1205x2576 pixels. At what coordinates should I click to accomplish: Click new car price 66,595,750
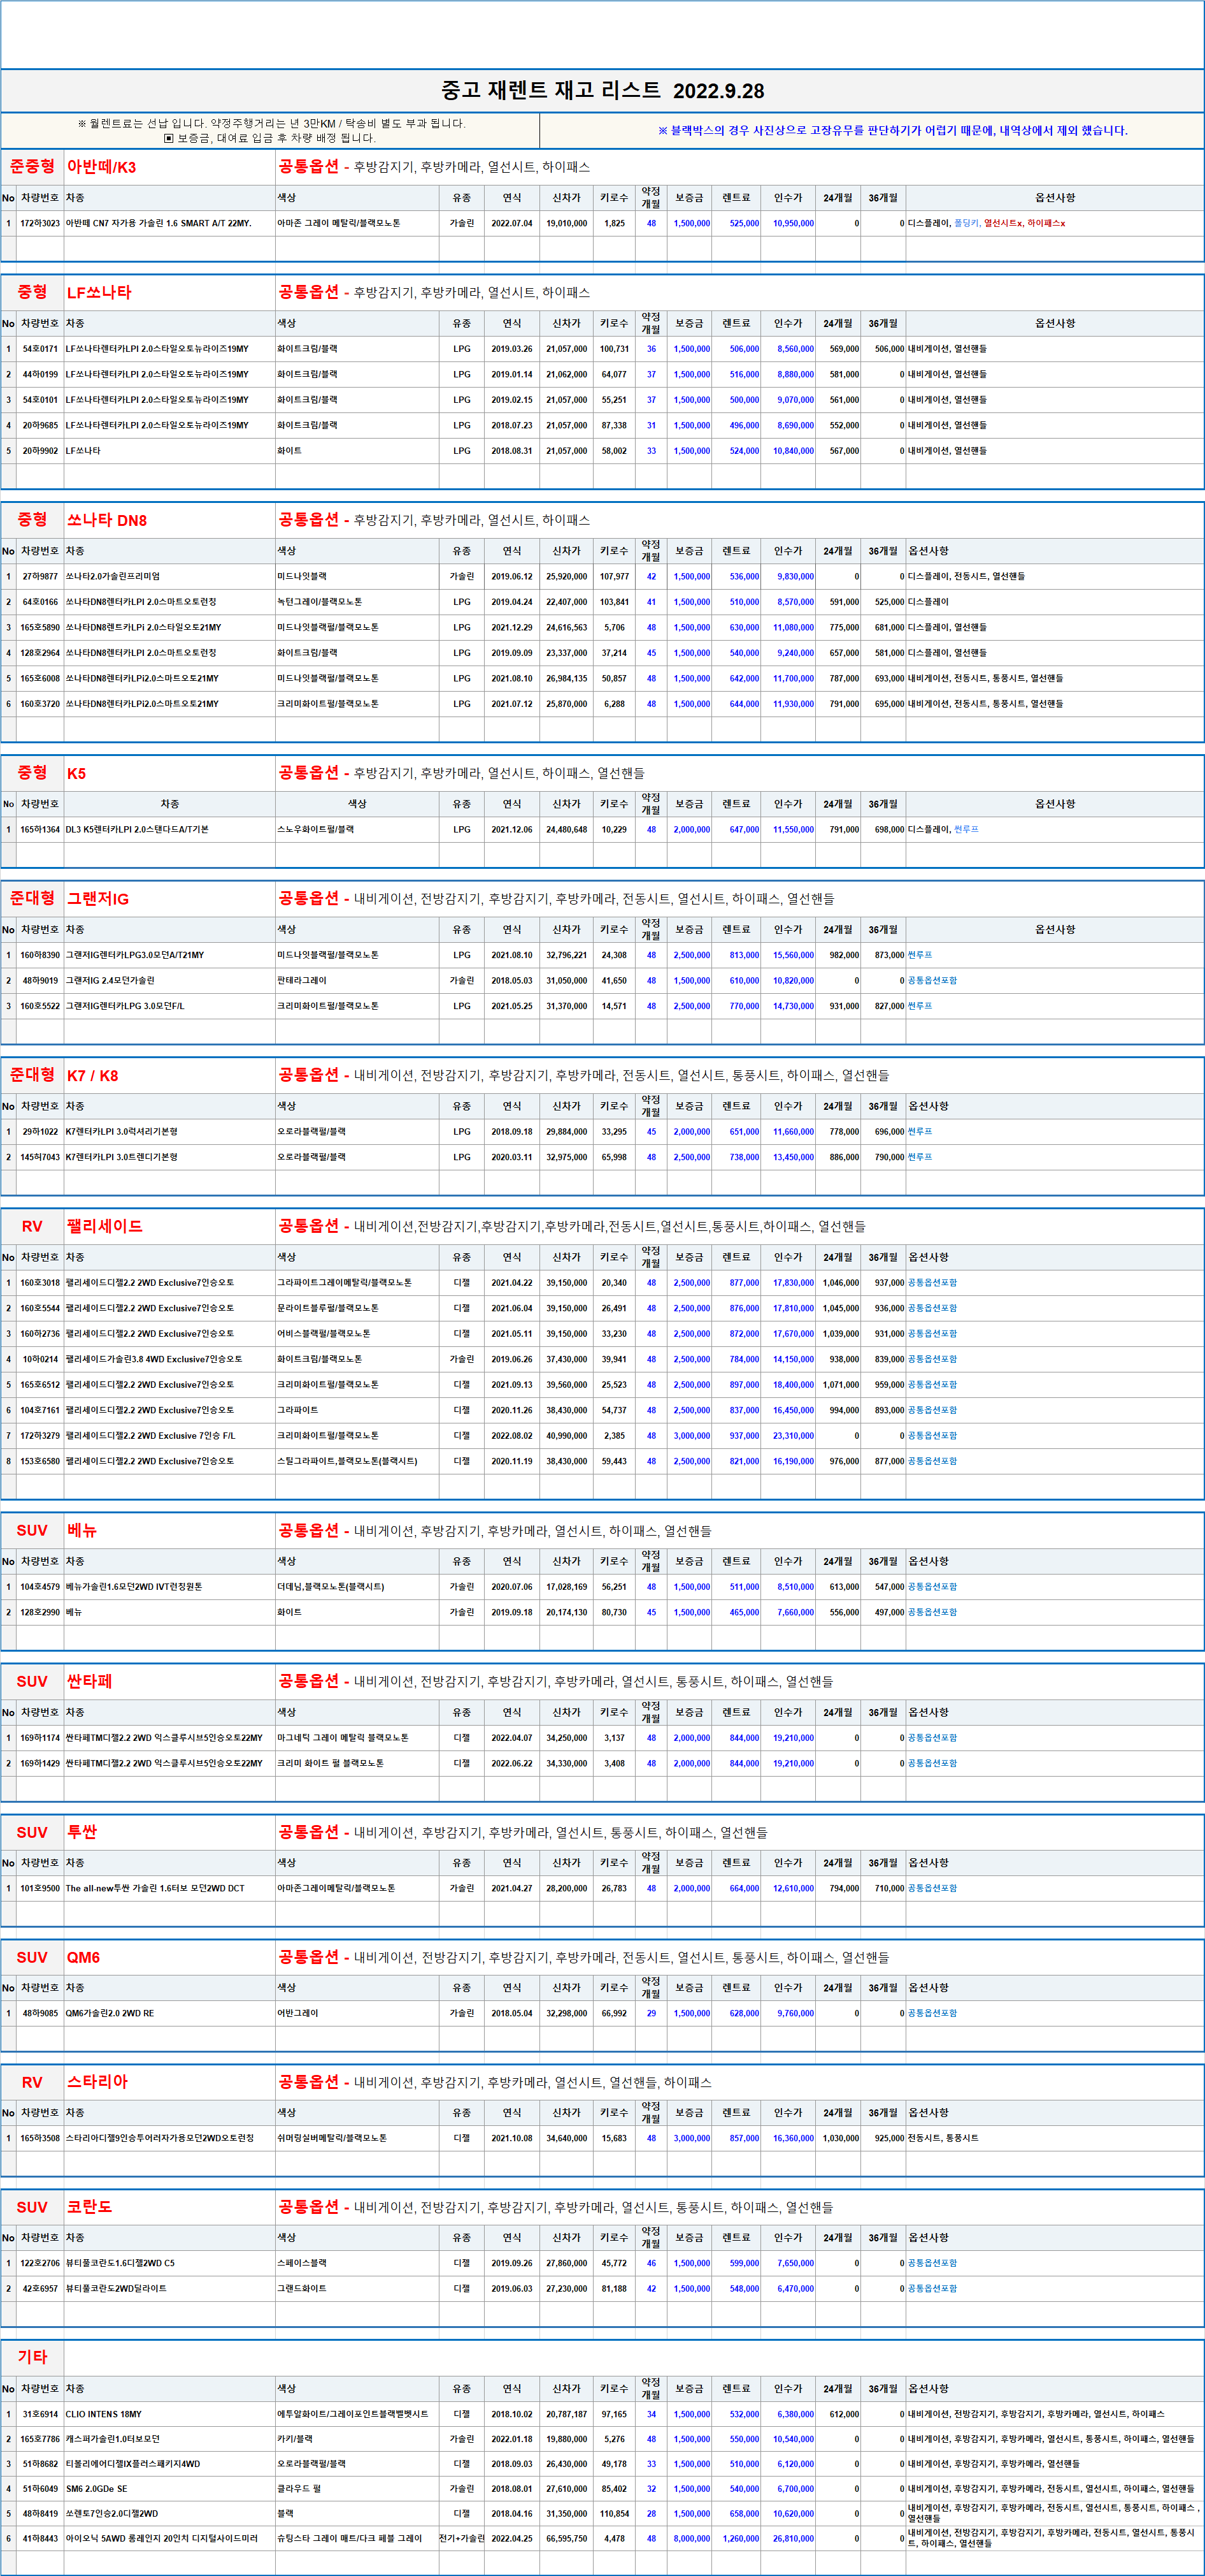click(x=567, y=2538)
